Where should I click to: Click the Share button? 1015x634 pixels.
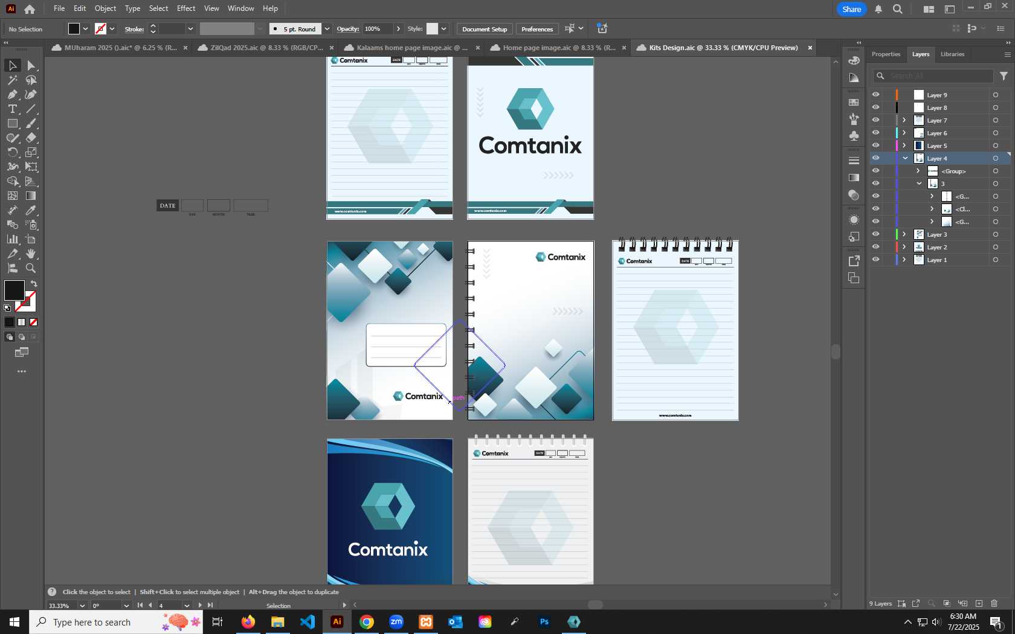pos(851,9)
